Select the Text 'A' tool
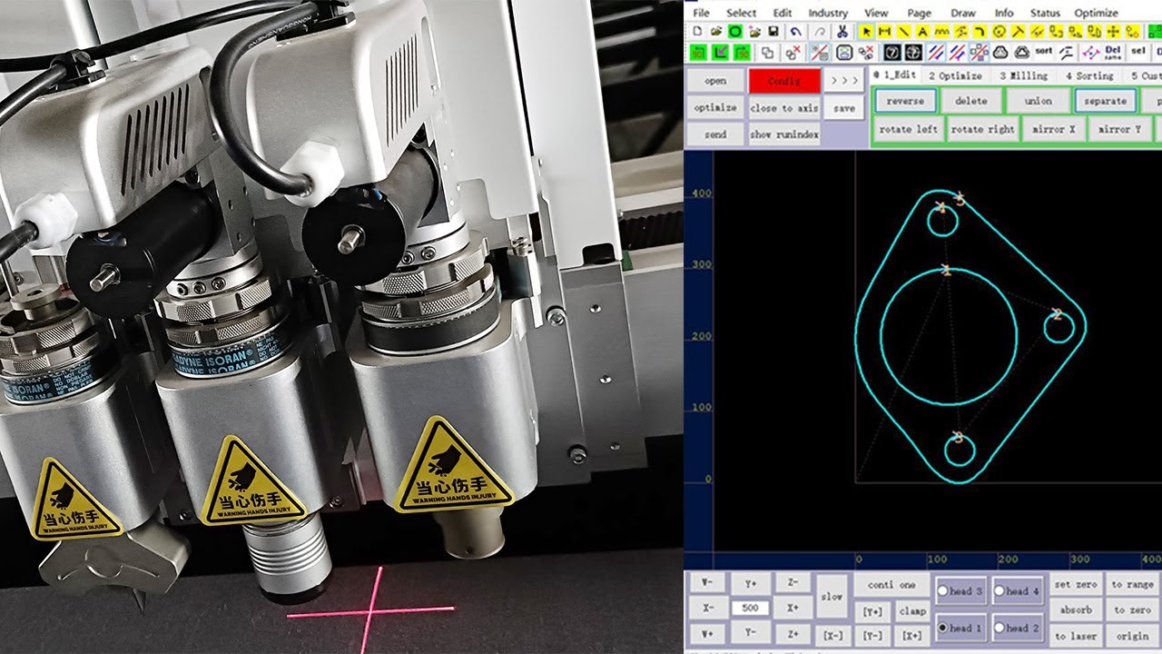This screenshot has width=1162, height=654. point(922,32)
